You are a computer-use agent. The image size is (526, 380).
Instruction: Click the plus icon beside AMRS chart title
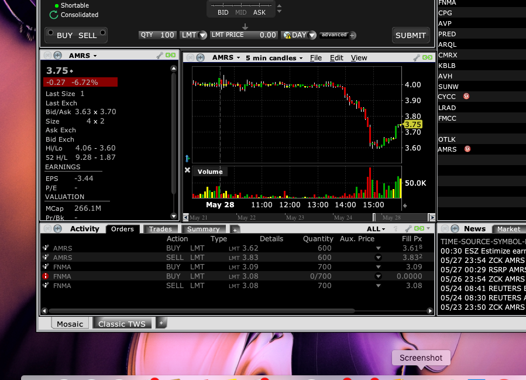click(x=200, y=57)
